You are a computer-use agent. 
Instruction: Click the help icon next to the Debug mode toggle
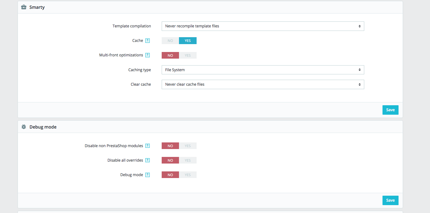(148, 175)
